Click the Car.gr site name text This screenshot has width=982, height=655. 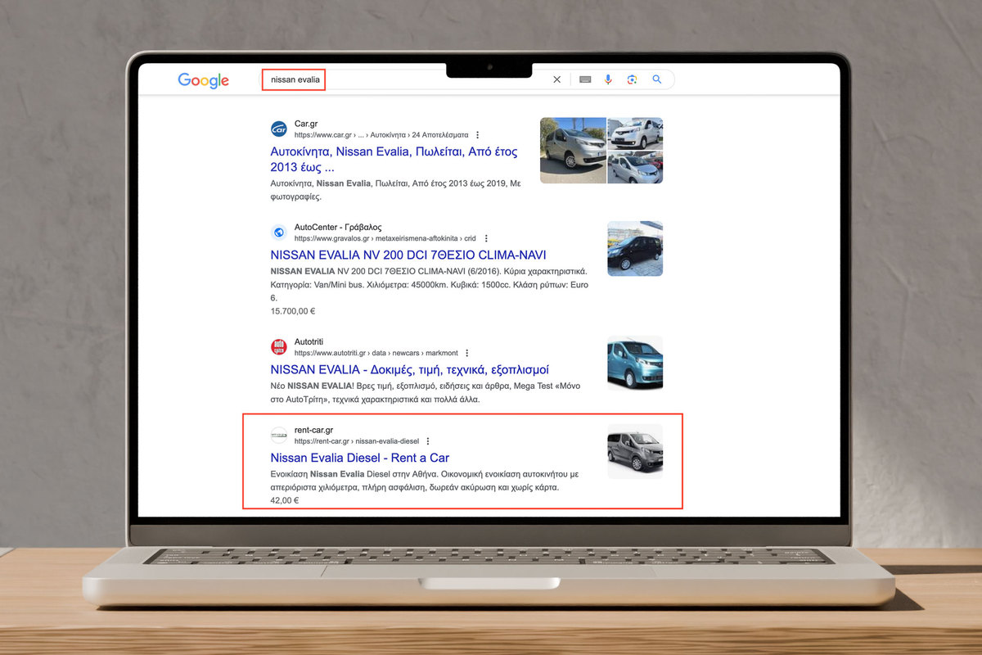tap(306, 123)
